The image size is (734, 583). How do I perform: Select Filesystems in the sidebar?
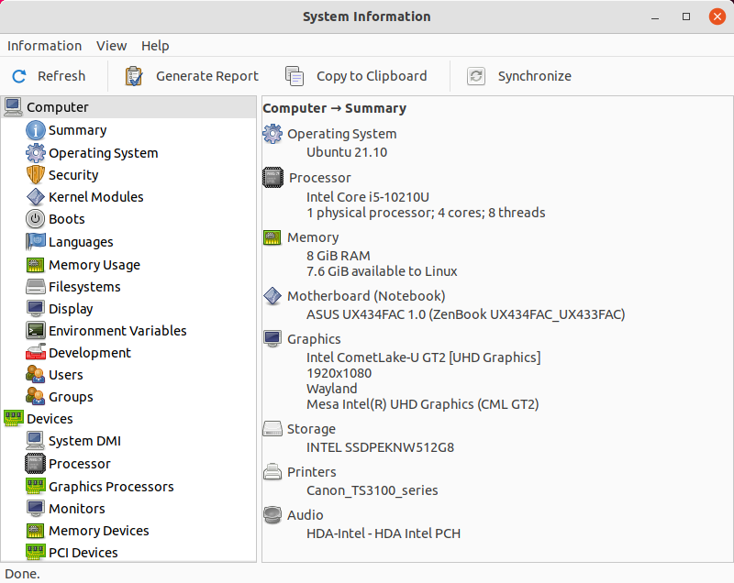point(84,287)
